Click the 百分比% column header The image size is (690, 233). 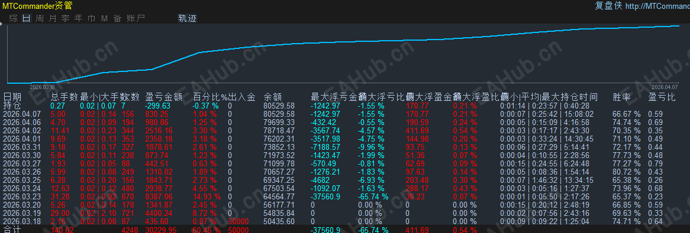coord(210,97)
